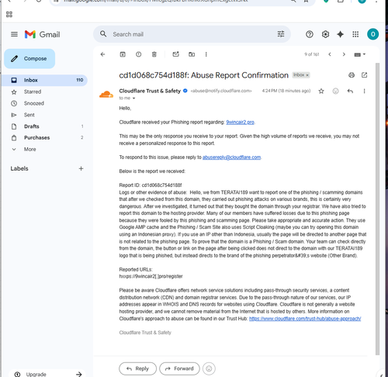The width and height of the screenshot is (388, 377).
Task: Click the Compose button
Action: point(29,59)
